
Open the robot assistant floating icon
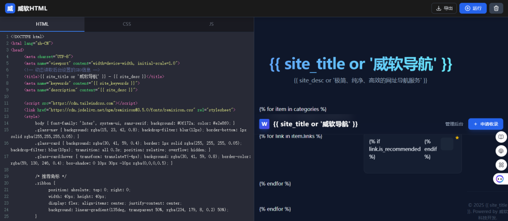[x=500, y=178]
